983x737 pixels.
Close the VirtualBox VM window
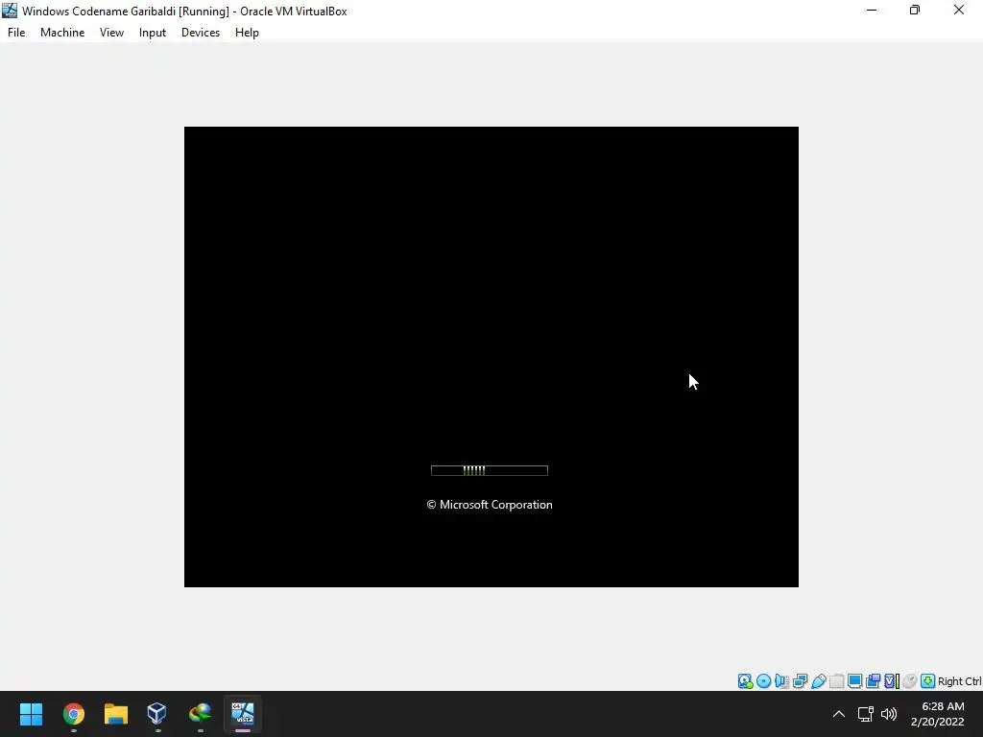(959, 10)
